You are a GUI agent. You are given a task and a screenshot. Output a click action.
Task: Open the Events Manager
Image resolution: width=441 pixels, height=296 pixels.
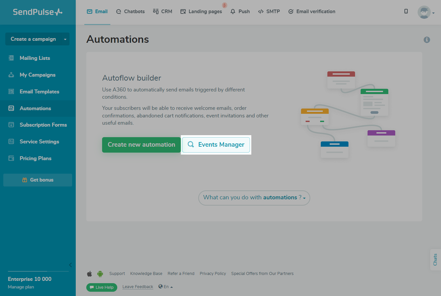coord(216,145)
